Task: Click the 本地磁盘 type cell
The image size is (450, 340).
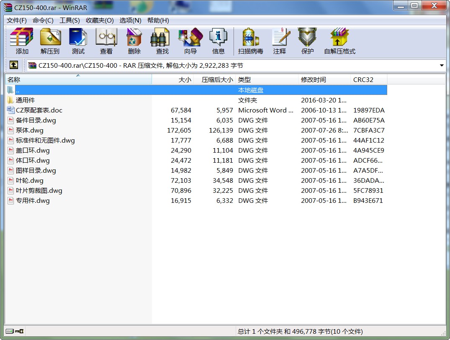Action: pos(251,90)
